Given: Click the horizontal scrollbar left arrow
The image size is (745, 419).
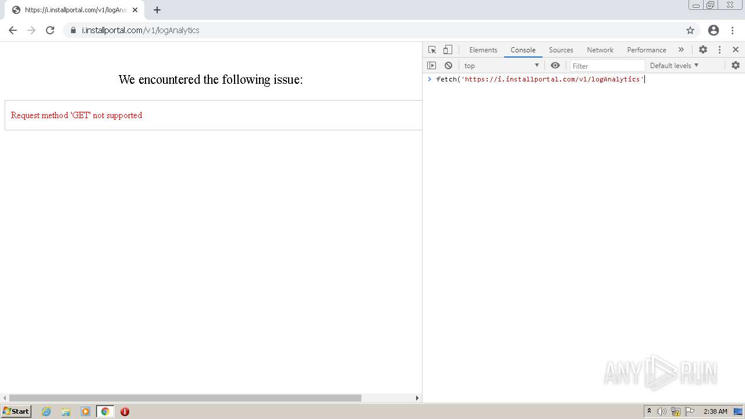Looking at the screenshot, I should pyautogui.click(x=5, y=398).
